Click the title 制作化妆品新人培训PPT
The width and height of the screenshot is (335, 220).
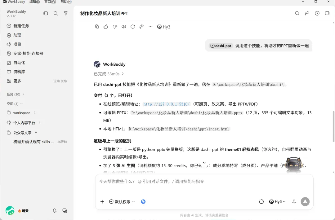pyautogui.click(x=104, y=13)
